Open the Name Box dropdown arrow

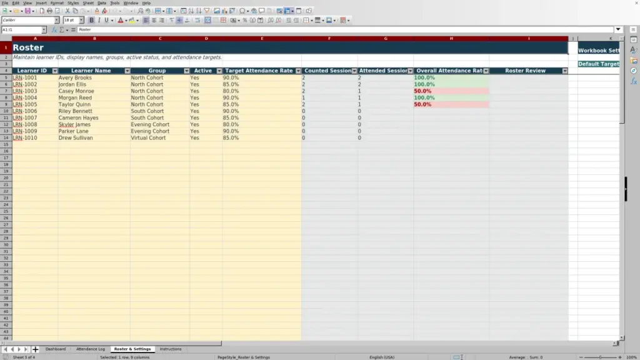[44, 30]
